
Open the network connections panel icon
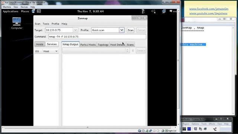164,11
